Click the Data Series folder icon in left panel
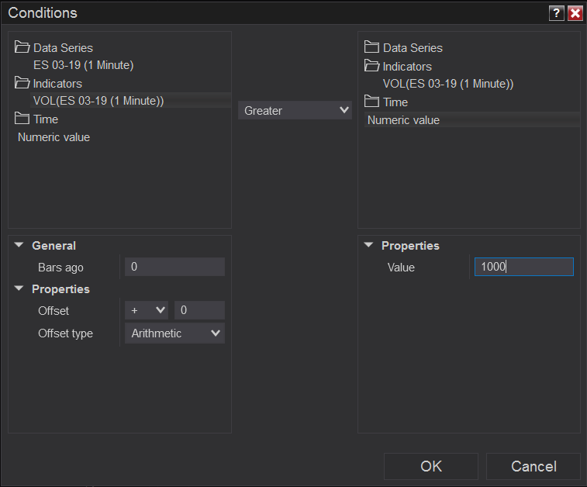The width and height of the screenshot is (587, 487). (22, 47)
